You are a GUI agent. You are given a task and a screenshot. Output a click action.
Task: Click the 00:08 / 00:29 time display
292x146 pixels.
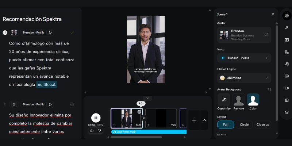(96, 125)
